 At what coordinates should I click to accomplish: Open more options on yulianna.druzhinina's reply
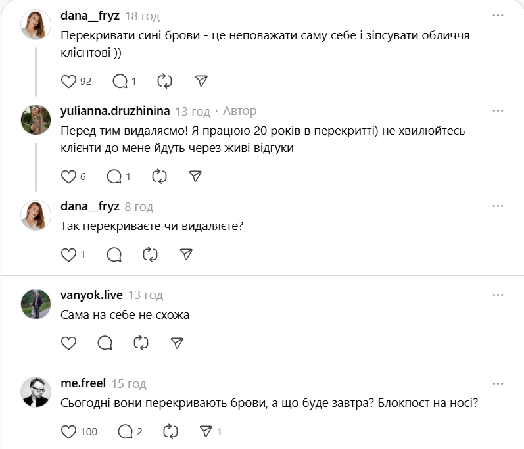[x=500, y=109]
